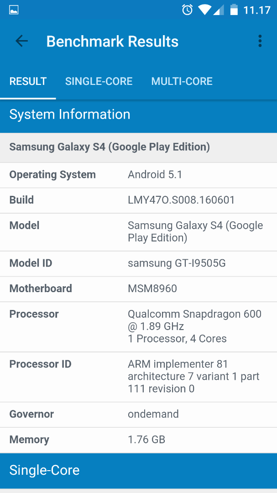
Task: Open the three-dot overflow menu
Action: [260, 41]
